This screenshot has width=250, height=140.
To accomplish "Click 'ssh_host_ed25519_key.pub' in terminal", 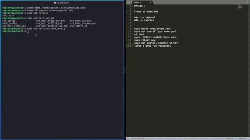I will click(52, 26).
